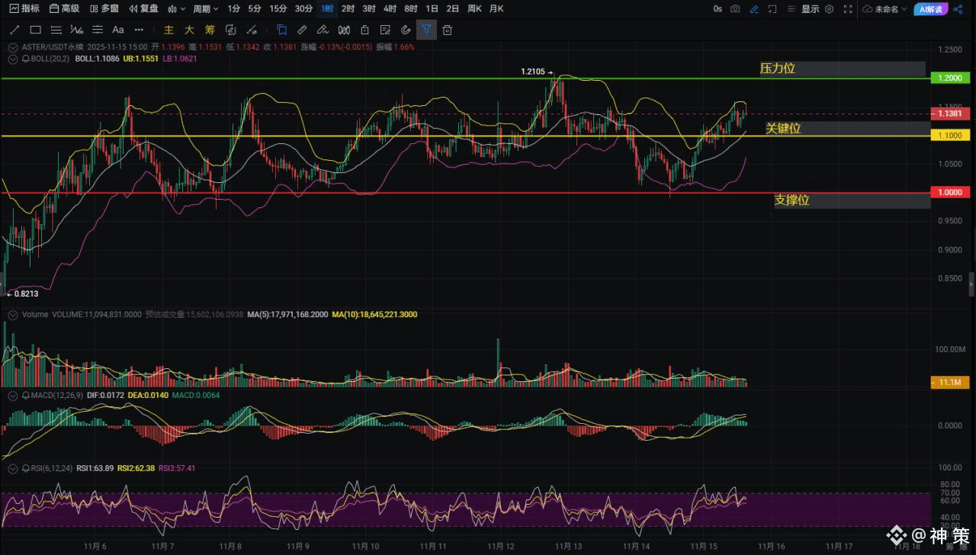
Task: Select the rectangle drawing tool
Action: point(35,30)
